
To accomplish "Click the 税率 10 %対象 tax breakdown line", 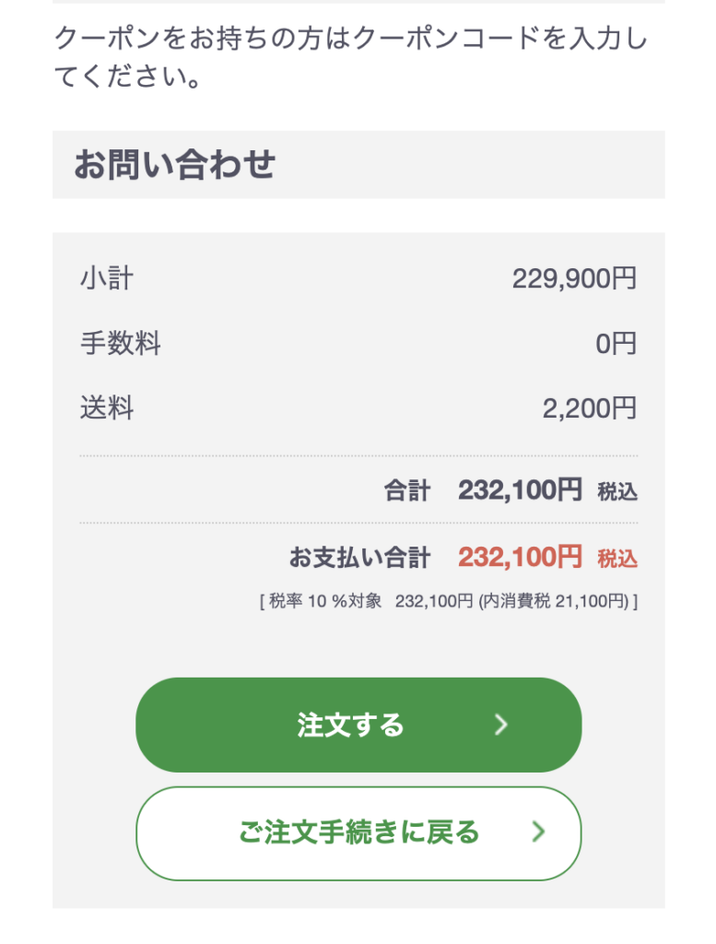I will point(321,602).
